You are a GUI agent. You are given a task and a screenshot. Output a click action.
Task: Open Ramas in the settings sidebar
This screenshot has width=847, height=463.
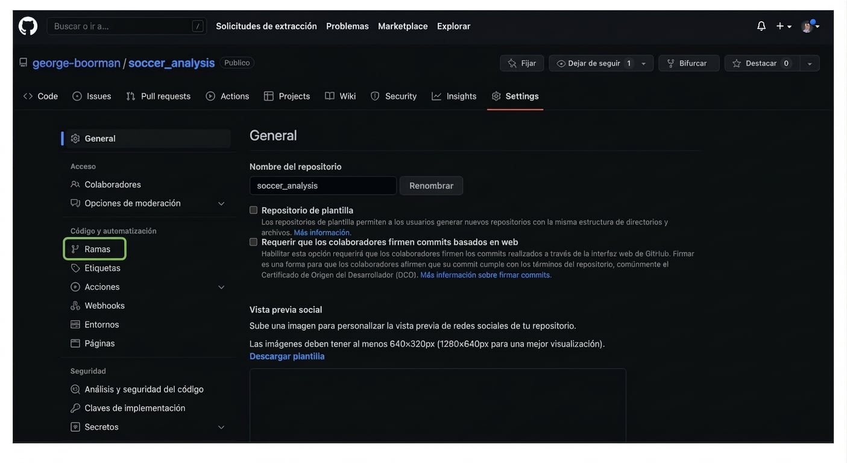coord(96,249)
